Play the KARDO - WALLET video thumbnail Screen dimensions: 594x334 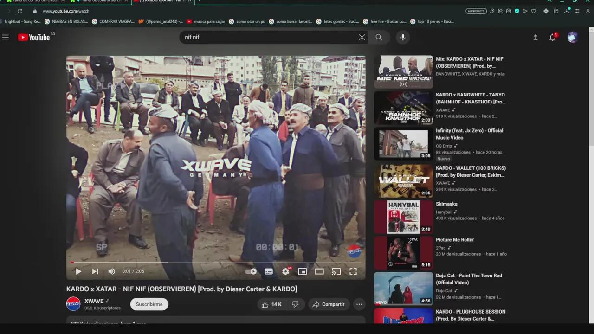pos(403,180)
